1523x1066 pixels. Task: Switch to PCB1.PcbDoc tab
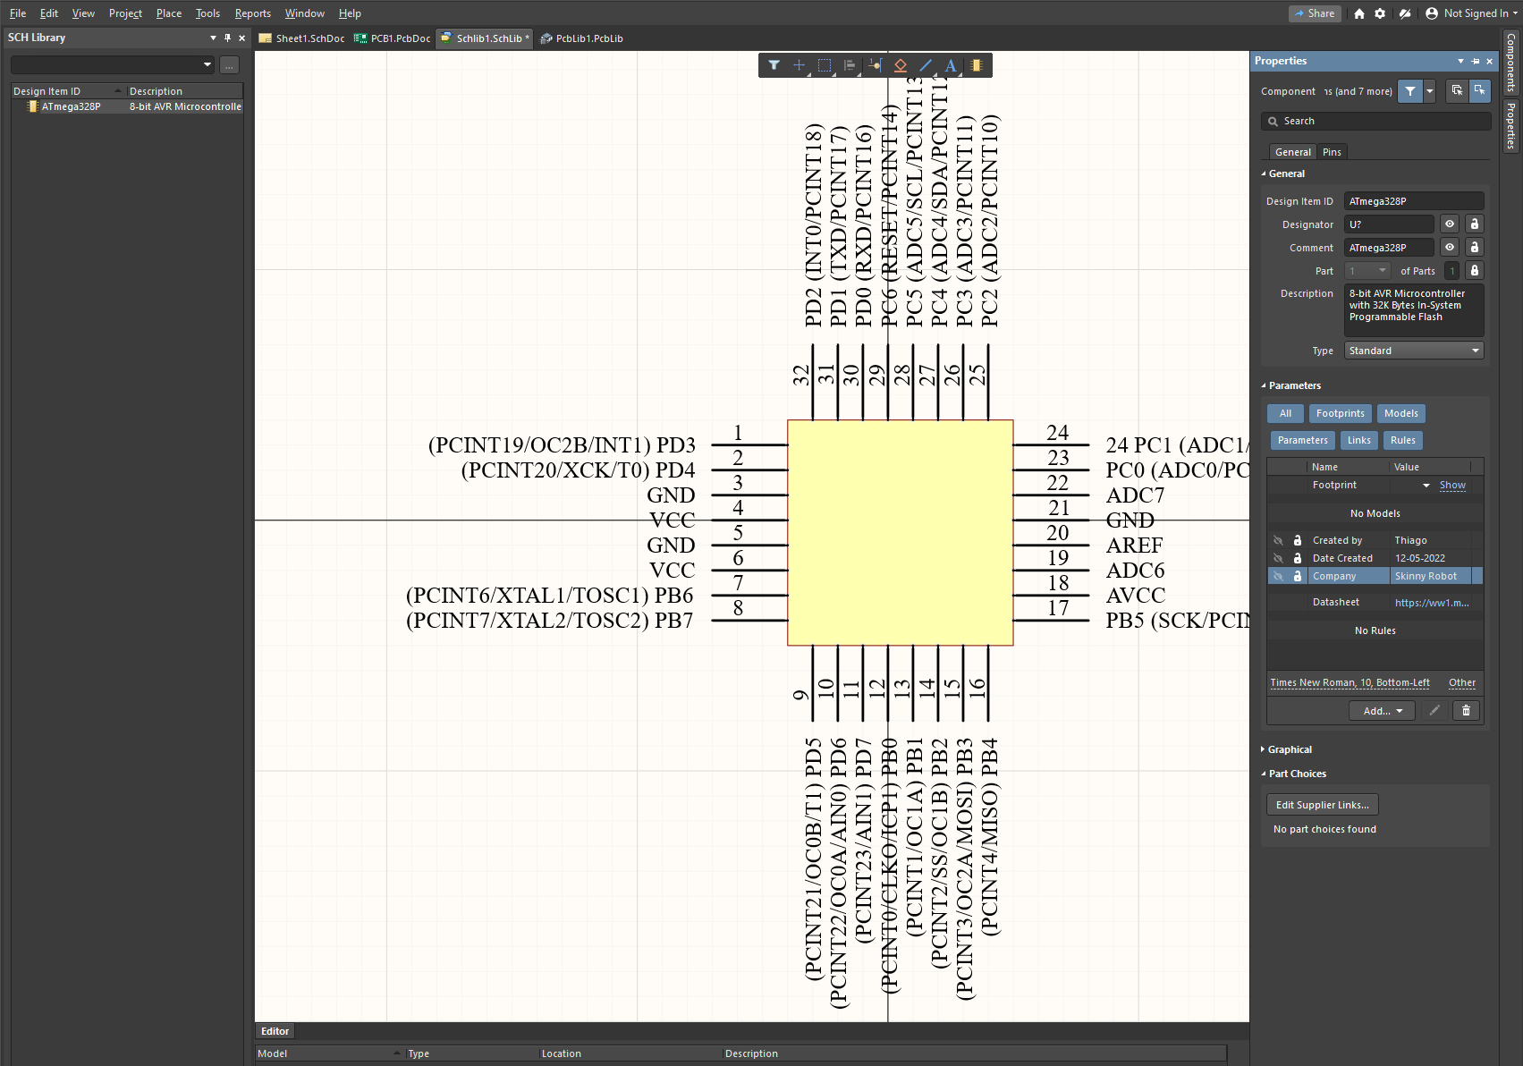(x=393, y=38)
